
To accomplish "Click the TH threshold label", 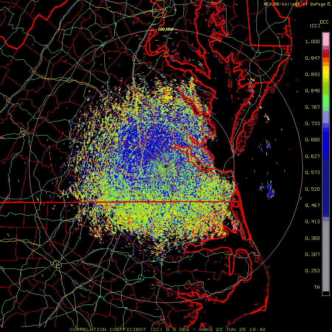I will (x=317, y=287).
